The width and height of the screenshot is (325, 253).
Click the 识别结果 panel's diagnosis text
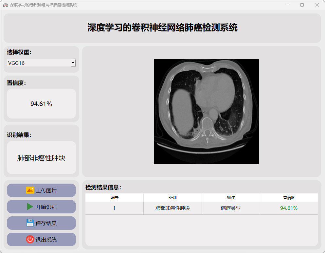coord(41,158)
